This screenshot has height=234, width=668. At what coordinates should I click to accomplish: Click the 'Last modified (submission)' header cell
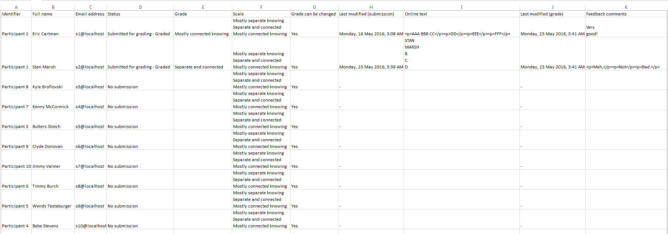pyautogui.click(x=371, y=14)
